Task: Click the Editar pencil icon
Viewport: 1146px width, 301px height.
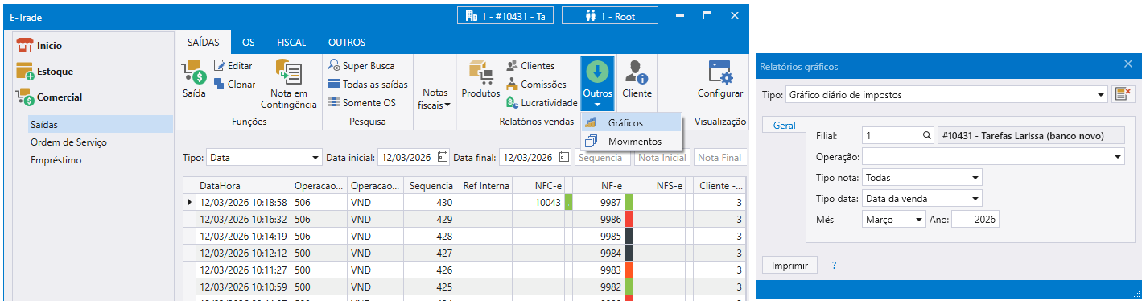Action: (x=220, y=66)
